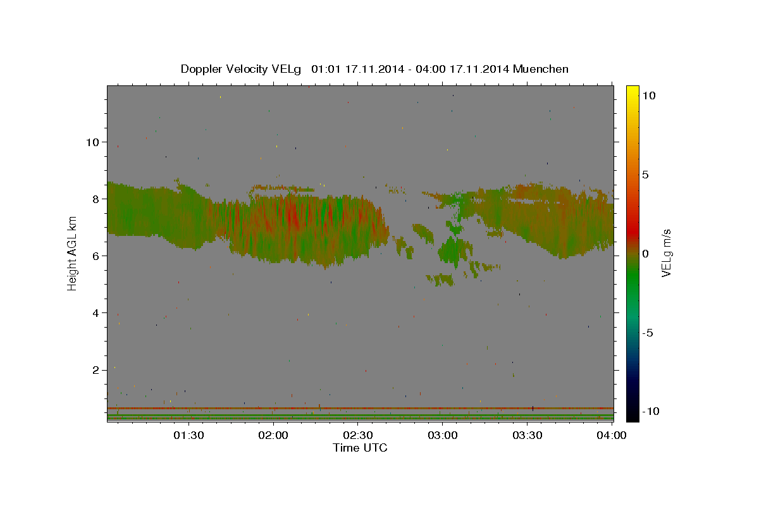The image size is (759, 506).
Task: Click the colorbar top label '10'
Action: click(648, 95)
